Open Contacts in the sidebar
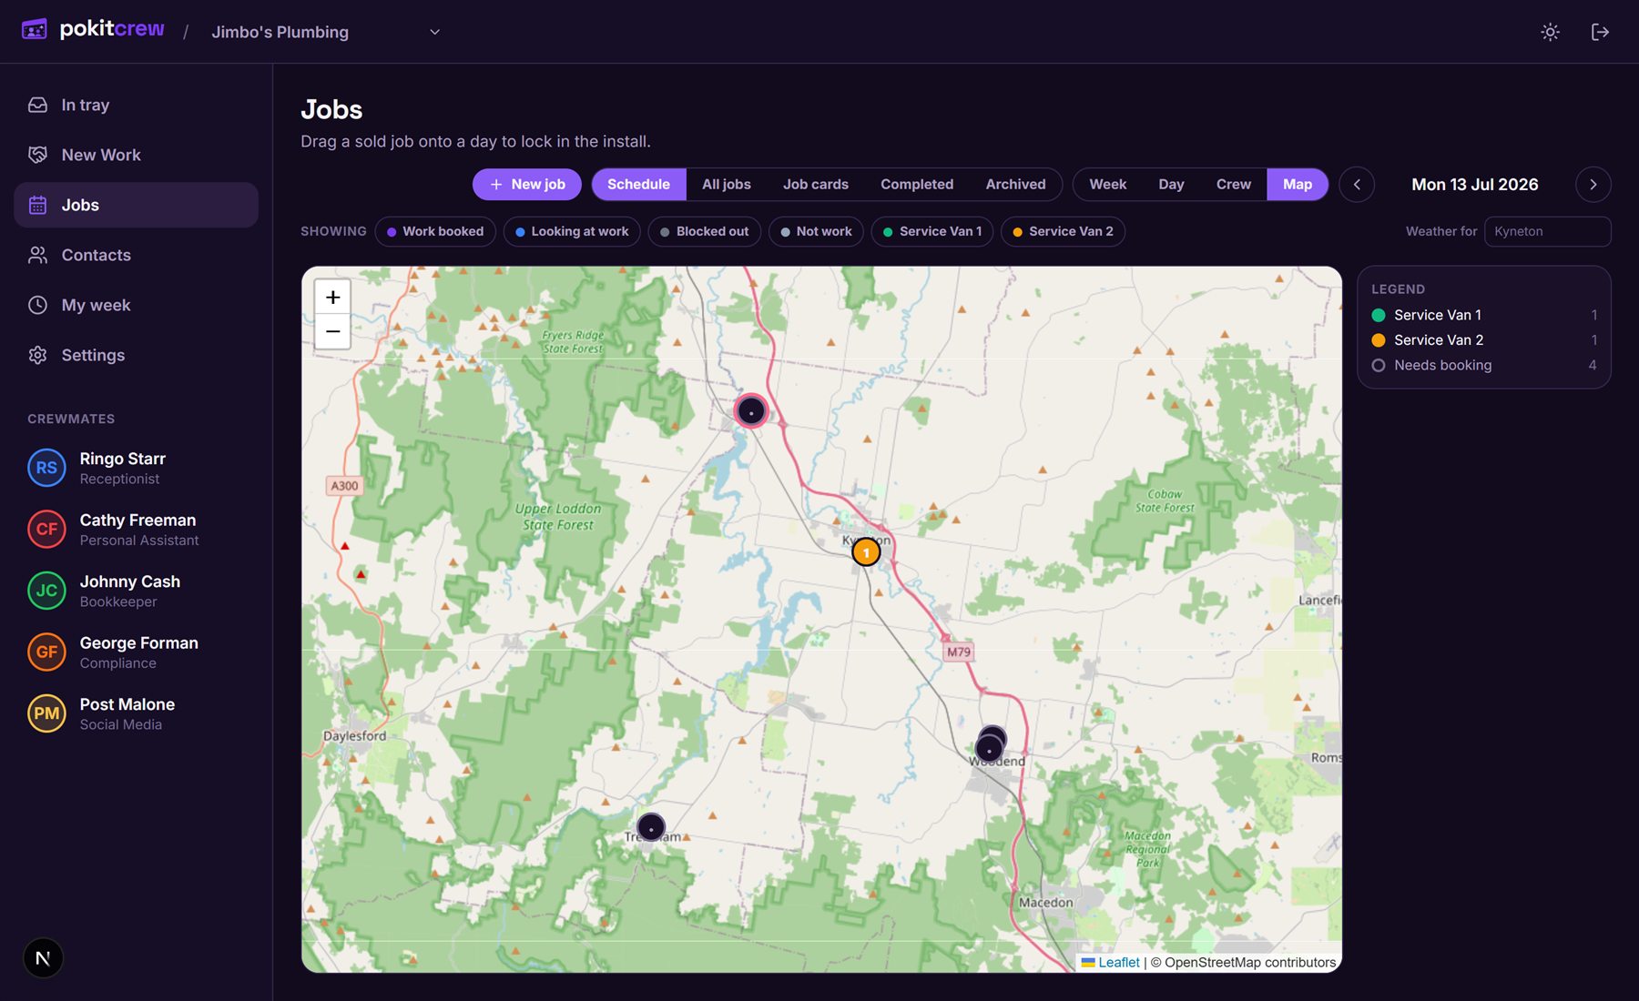The width and height of the screenshot is (1639, 1001). pyautogui.click(x=136, y=255)
